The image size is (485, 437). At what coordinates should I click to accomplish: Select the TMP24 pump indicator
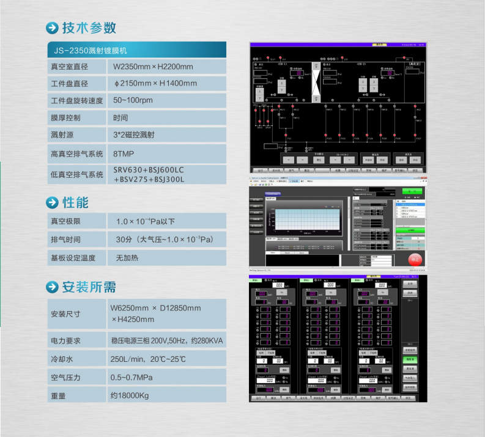367,106
